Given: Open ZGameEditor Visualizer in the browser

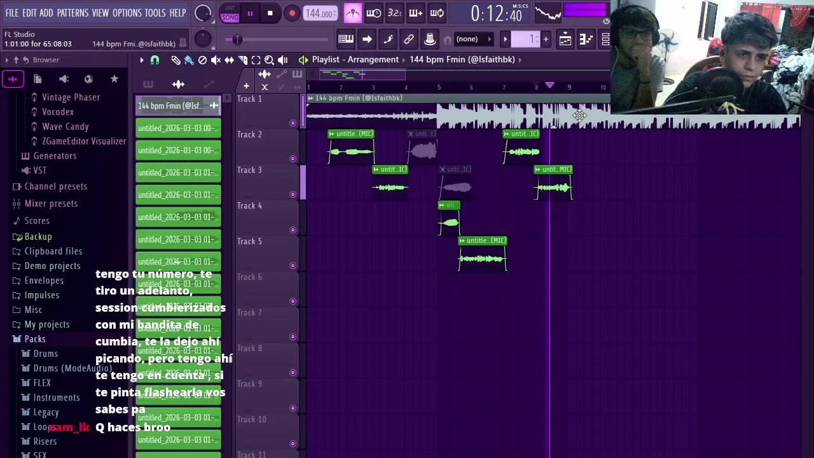Looking at the screenshot, I should 83,141.
